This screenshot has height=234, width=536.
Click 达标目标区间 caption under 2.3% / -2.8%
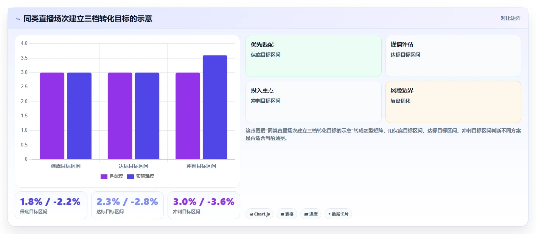pos(110,212)
